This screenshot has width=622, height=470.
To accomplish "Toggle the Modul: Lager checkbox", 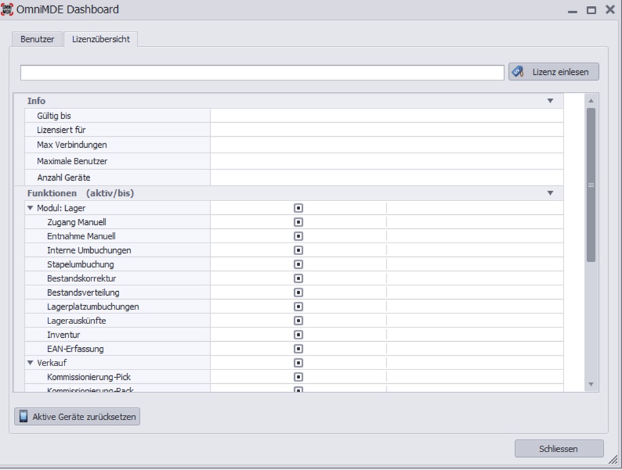I will tap(298, 208).
